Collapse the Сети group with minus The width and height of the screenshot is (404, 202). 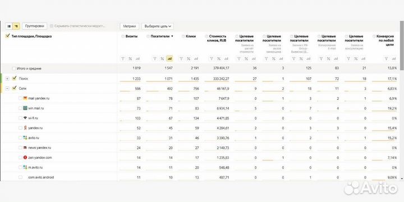7,89
